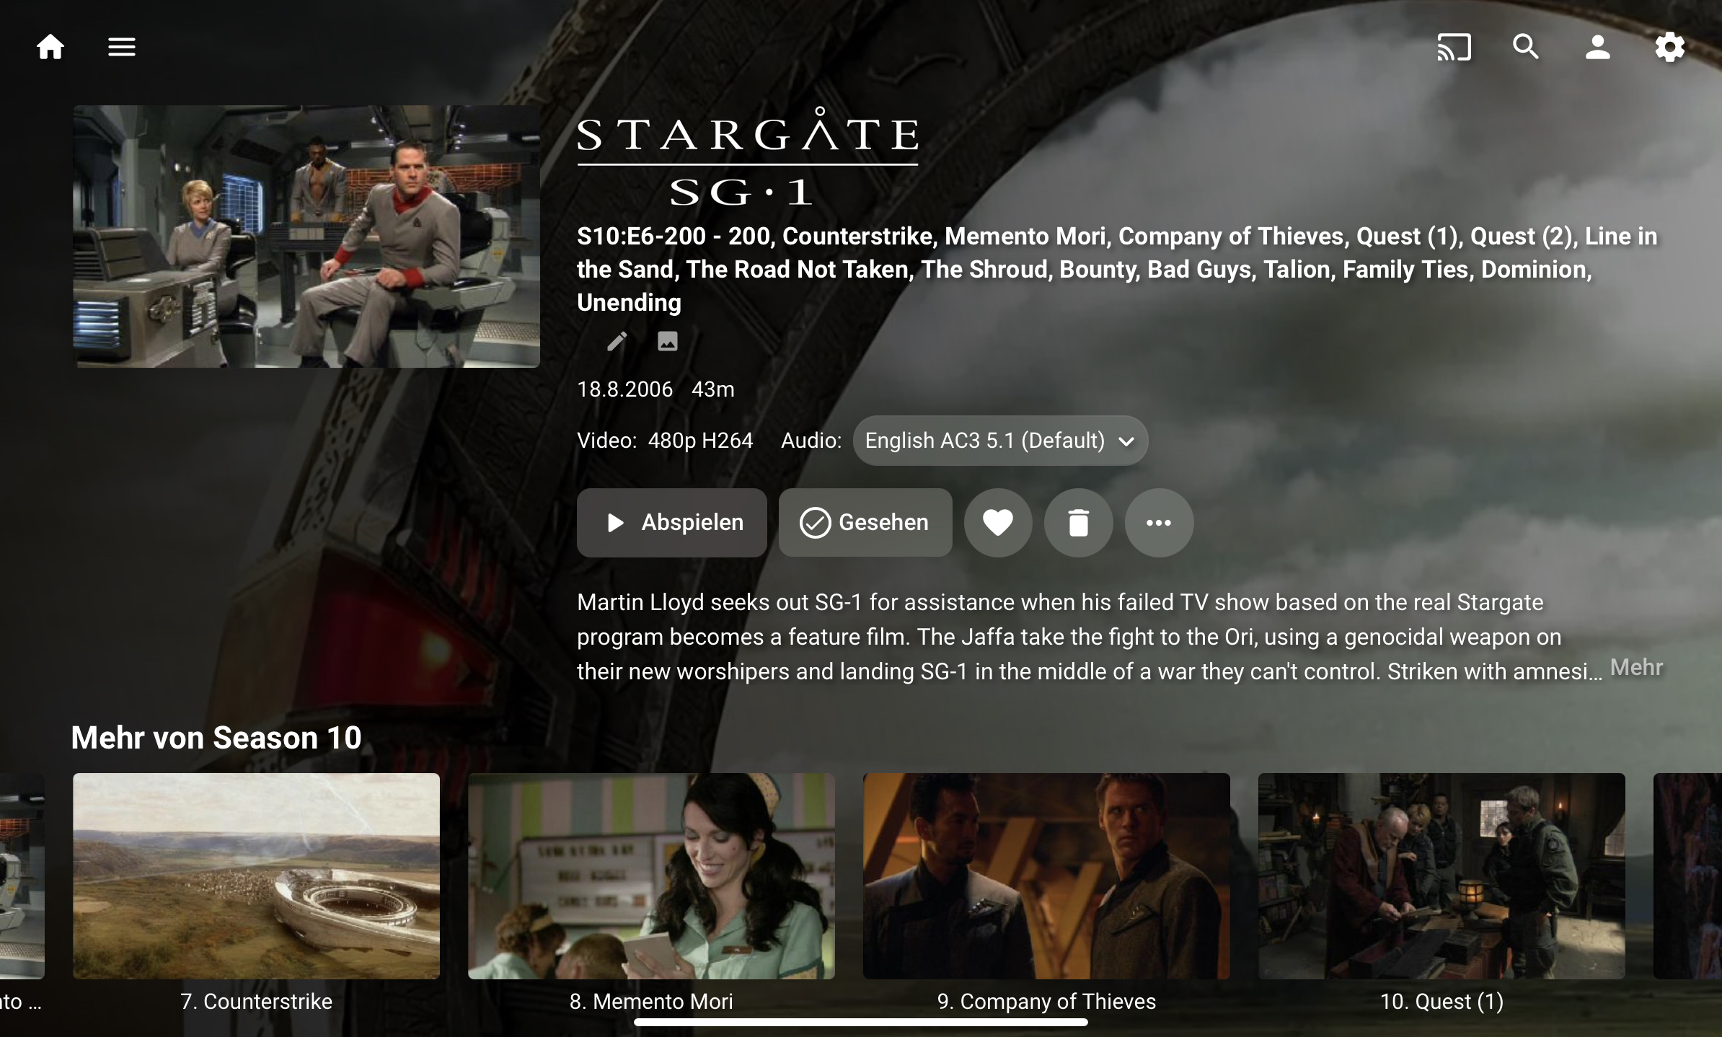
Task: Delete the episode with the trash icon
Action: pos(1078,523)
